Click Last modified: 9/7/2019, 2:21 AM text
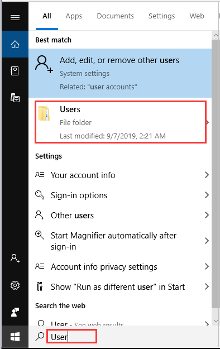 click(x=113, y=136)
